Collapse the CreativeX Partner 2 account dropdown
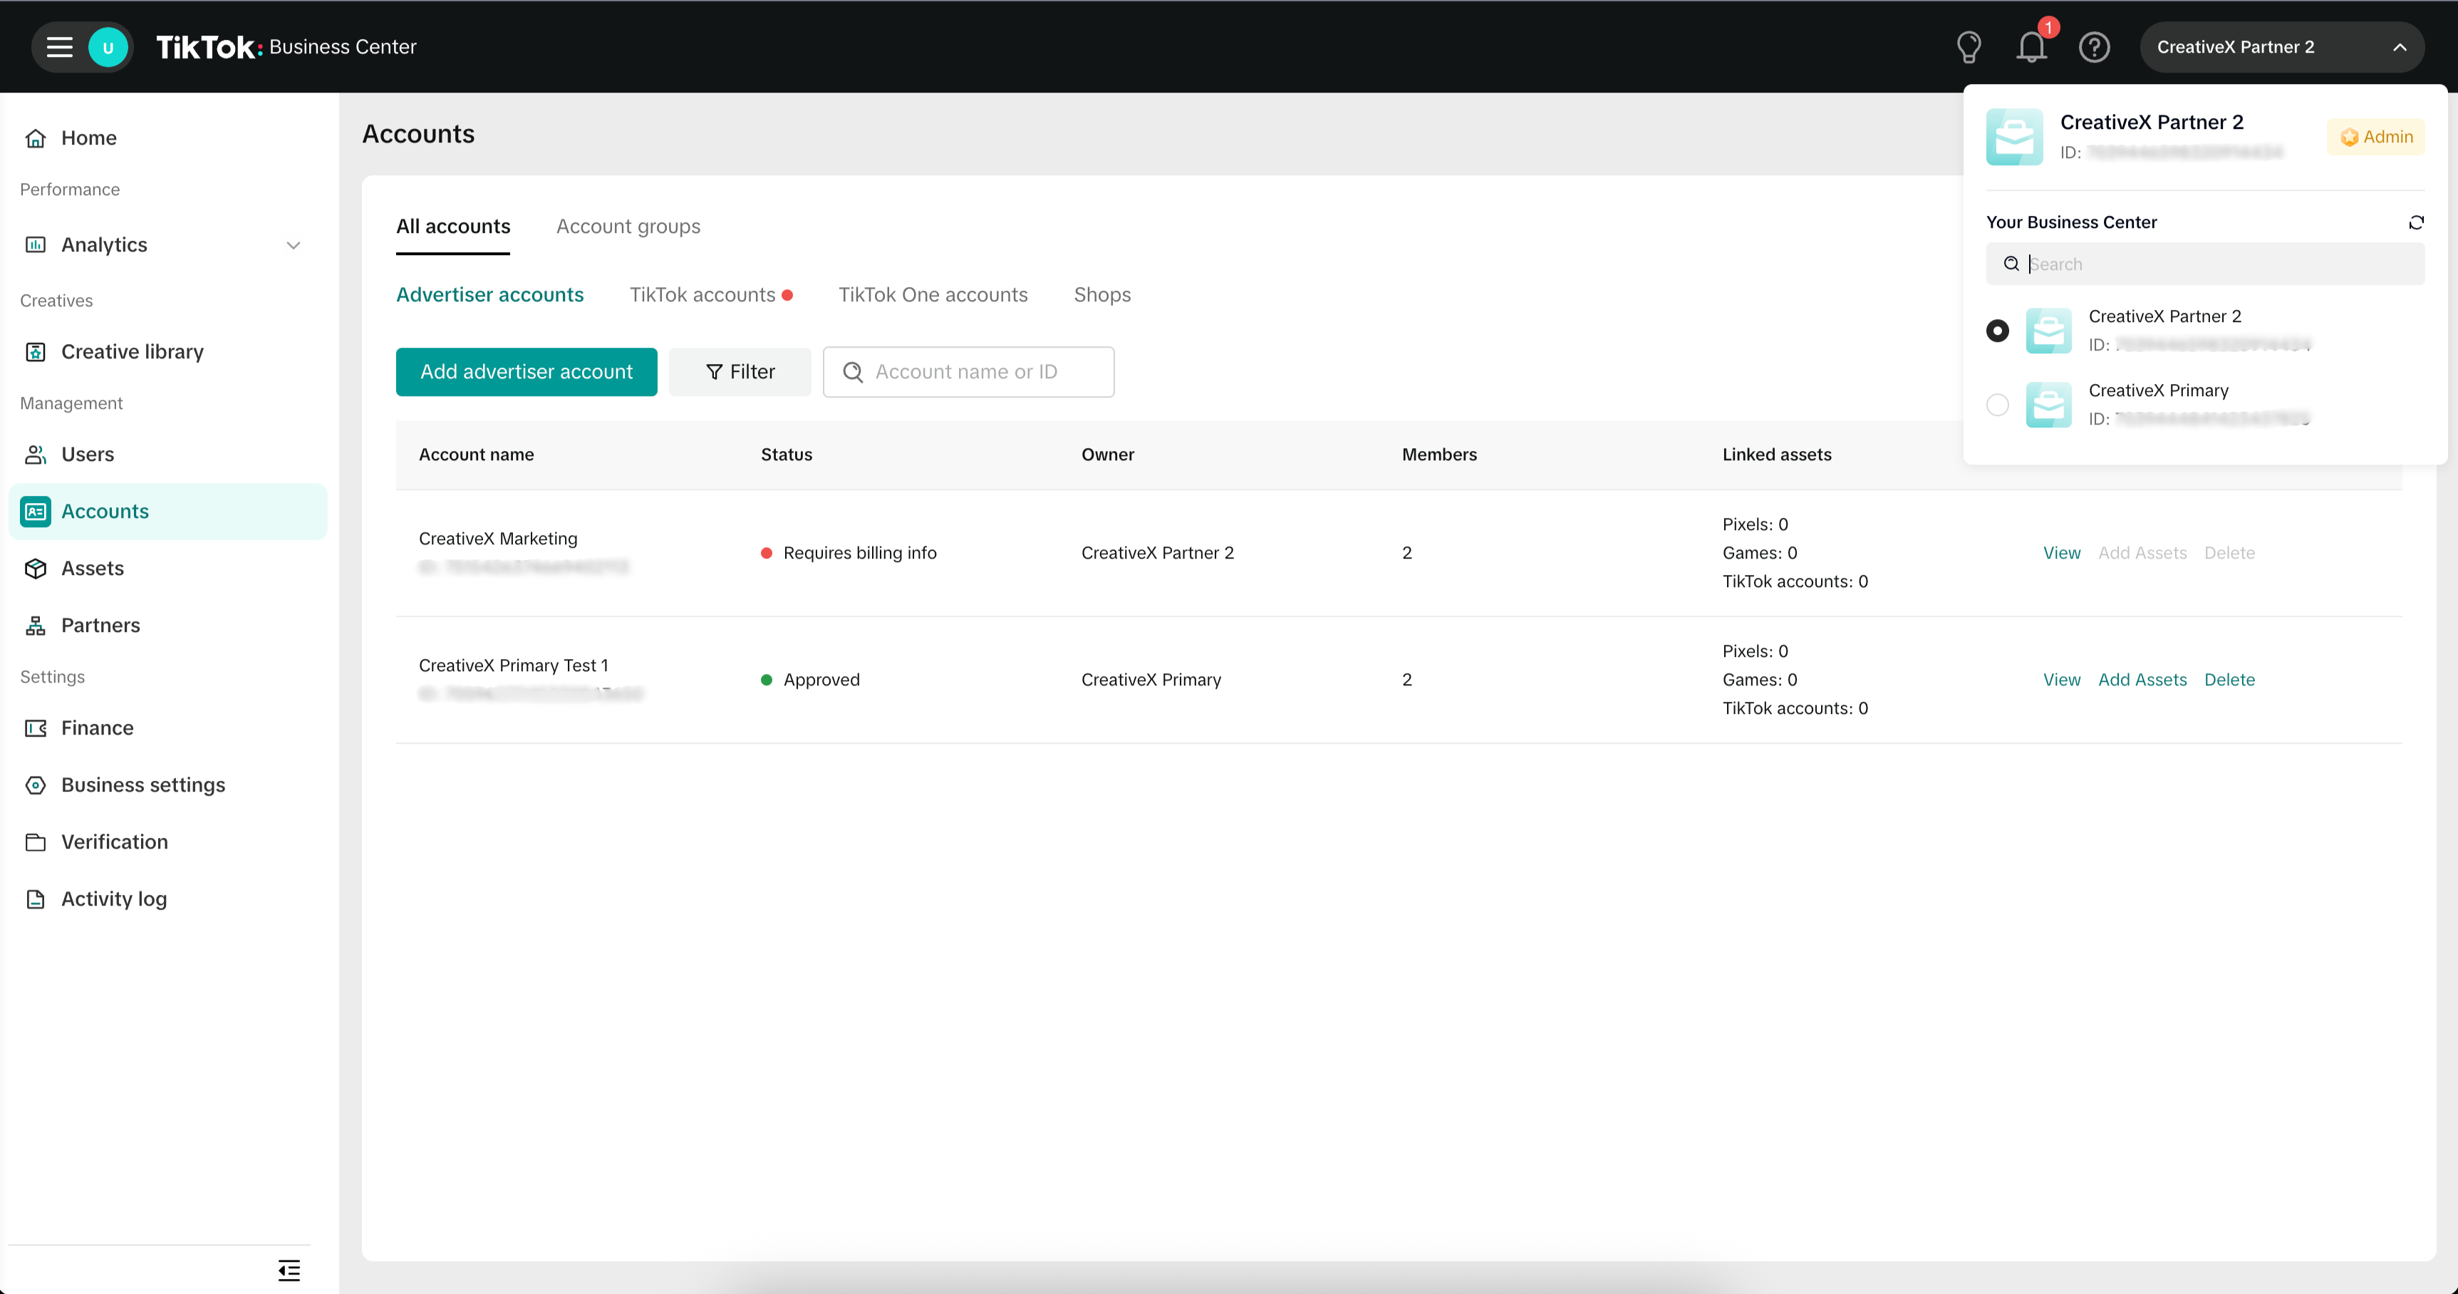The width and height of the screenshot is (2458, 1294). (x=2400, y=47)
